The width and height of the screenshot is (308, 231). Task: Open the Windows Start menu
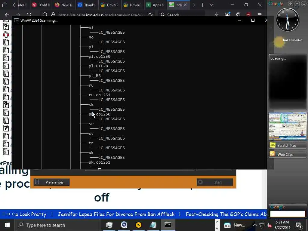tap(7, 225)
